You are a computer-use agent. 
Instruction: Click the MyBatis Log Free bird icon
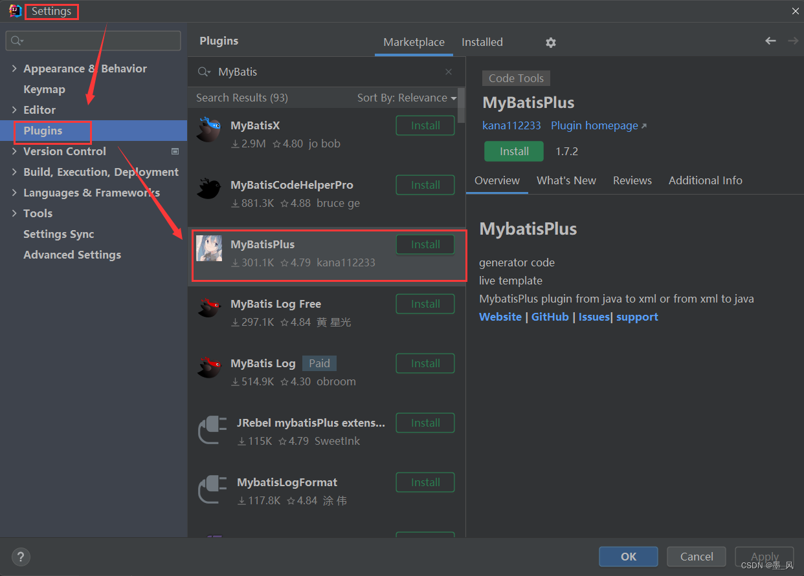click(x=210, y=308)
